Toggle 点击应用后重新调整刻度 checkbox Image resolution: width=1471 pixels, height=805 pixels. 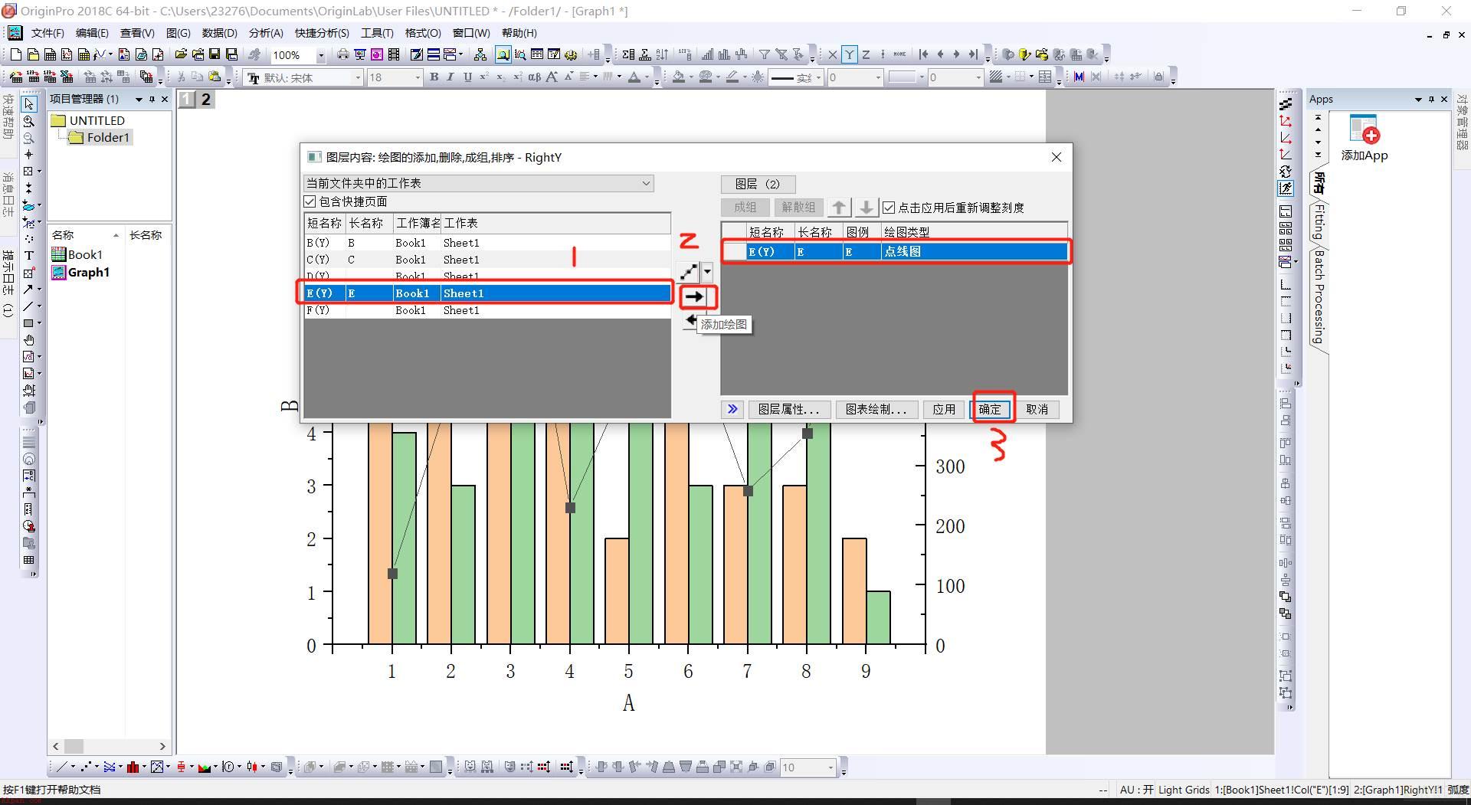[889, 208]
